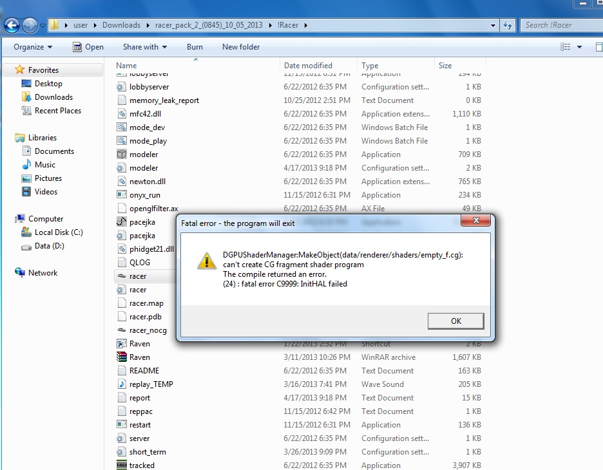The image size is (603, 470).
Task: Click the change view icon
Action: click(566, 47)
